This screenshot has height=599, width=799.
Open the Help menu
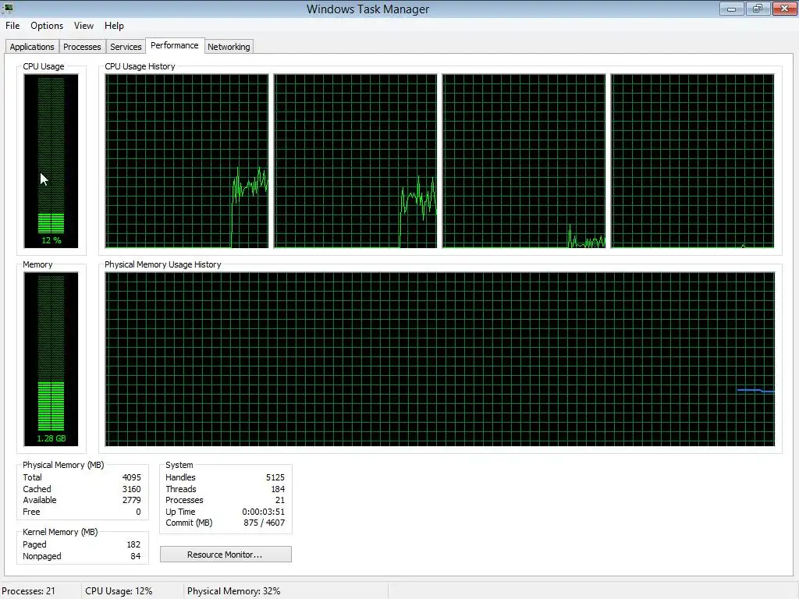(x=114, y=26)
